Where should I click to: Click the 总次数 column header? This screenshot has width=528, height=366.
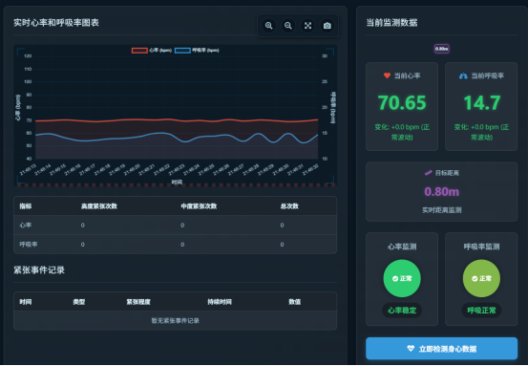[x=289, y=206]
